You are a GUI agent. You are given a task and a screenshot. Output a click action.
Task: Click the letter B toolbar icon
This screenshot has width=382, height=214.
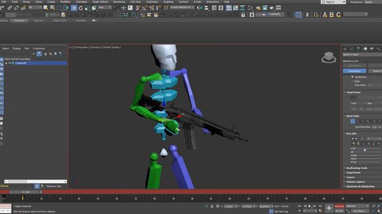332,15
